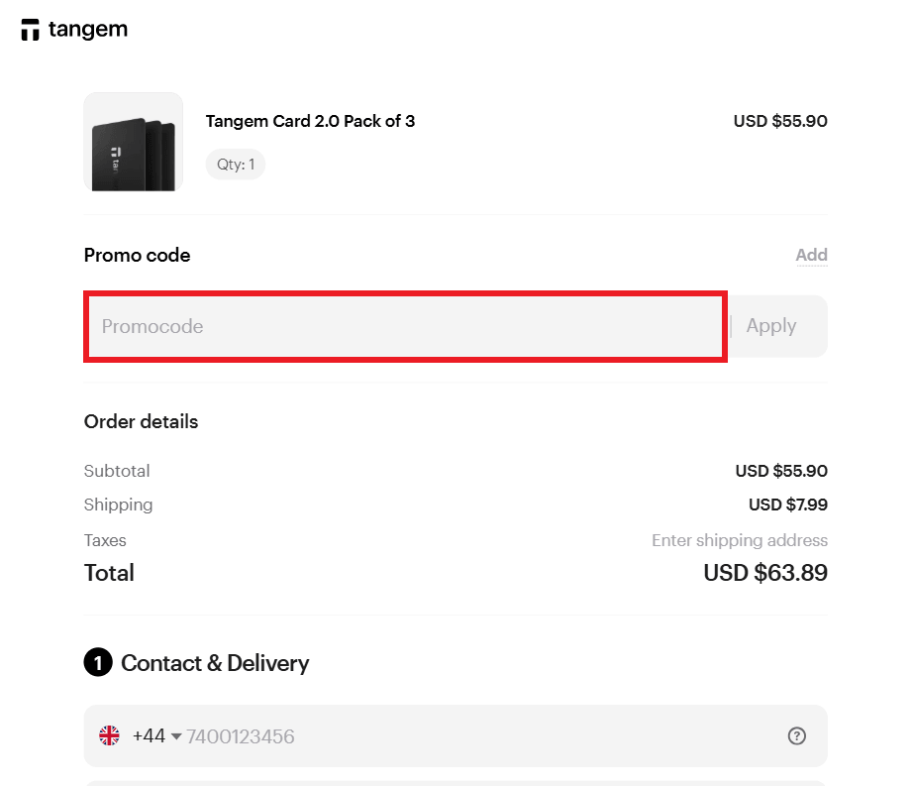Viewport: 913px width, 786px height.
Task: Click the USD $55.90 product price
Action: point(780,121)
